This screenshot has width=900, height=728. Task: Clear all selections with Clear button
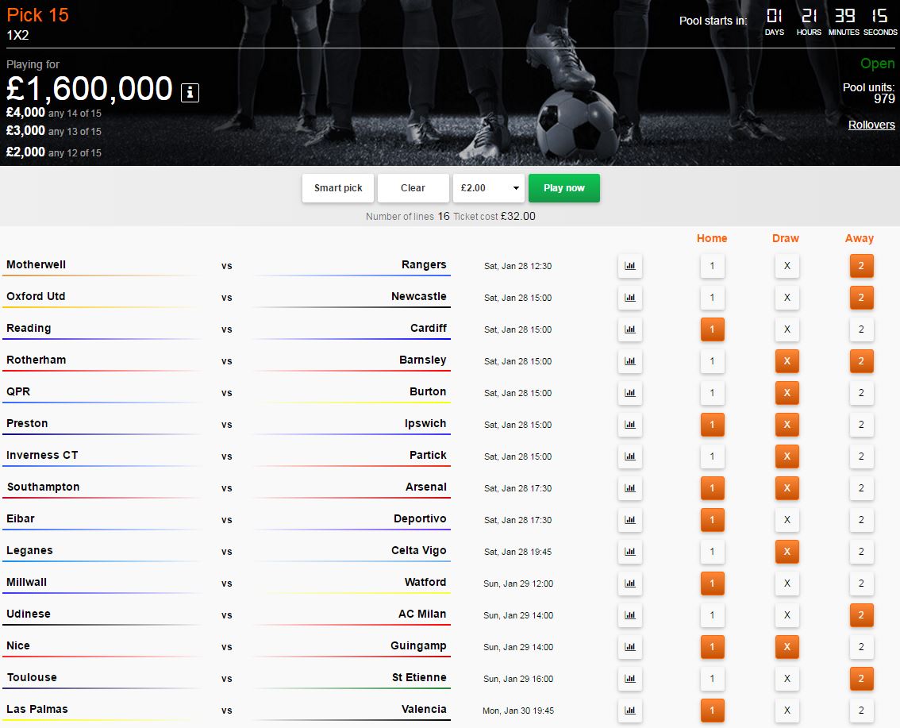(x=413, y=188)
